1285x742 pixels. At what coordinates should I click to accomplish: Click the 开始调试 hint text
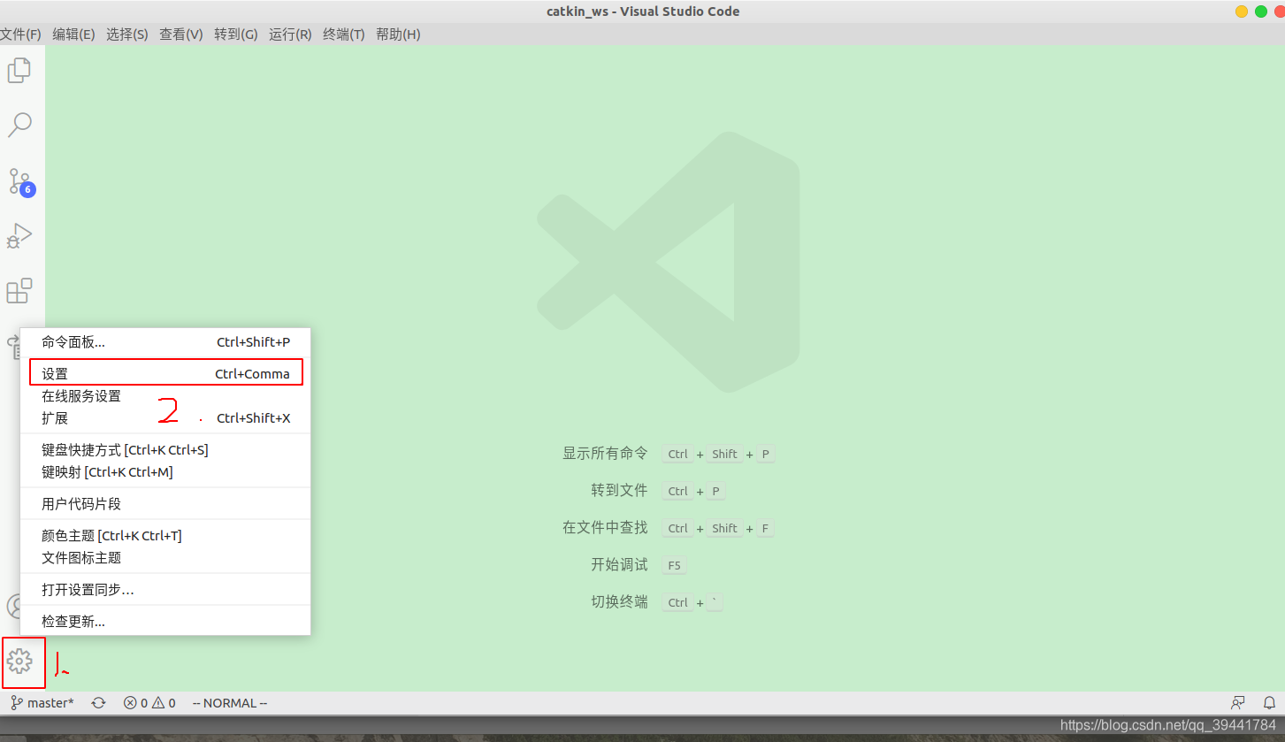(x=619, y=565)
